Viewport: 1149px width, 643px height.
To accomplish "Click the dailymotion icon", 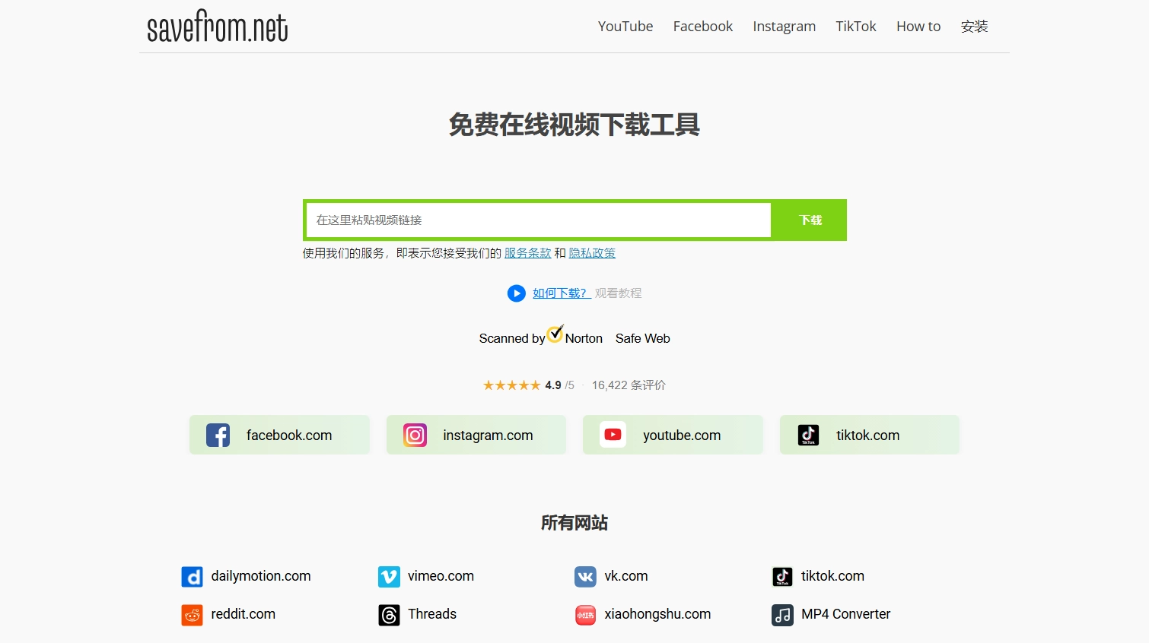I will (x=193, y=577).
